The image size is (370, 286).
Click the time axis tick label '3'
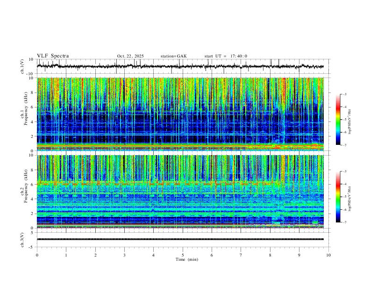pyautogui.click(x=124, y=255)
